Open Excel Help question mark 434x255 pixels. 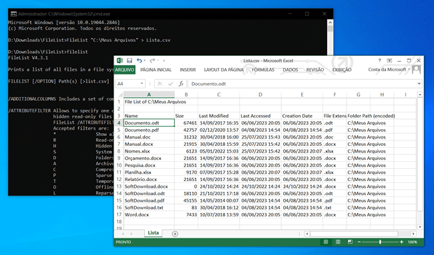(x=379, y=61)
